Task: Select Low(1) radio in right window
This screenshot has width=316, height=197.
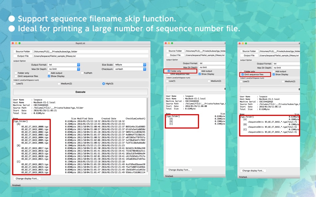Action: pyautogui.click(x=241, y=81)
